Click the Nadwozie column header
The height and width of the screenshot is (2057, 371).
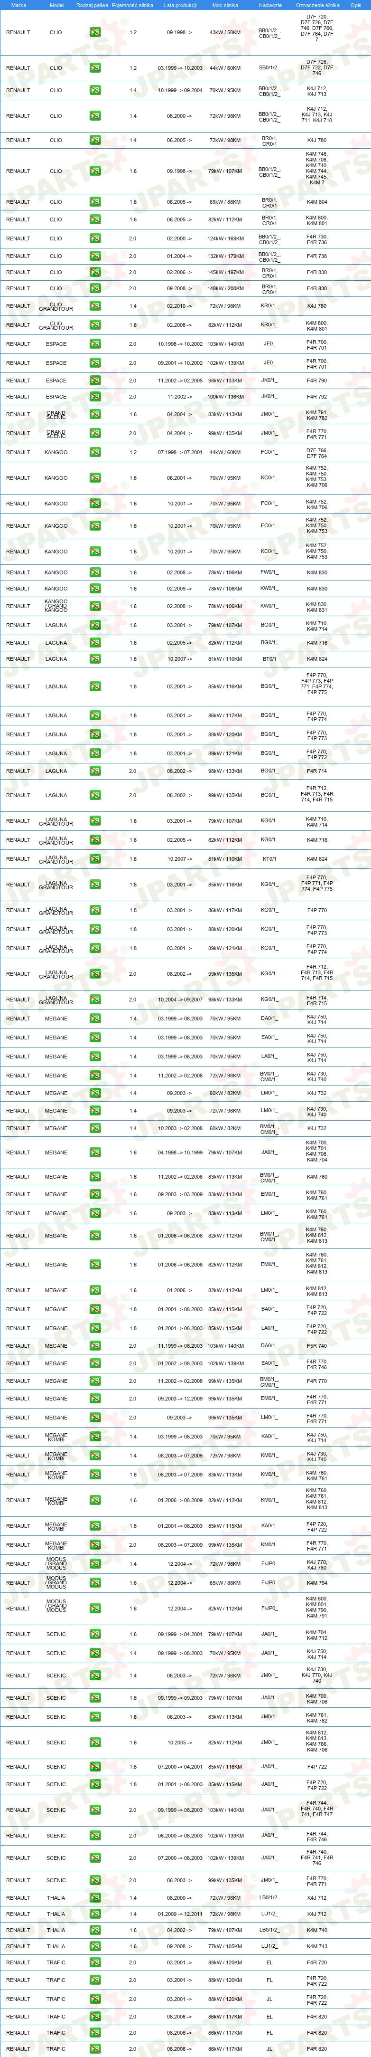pyautogui.click(x=269, y=5)
